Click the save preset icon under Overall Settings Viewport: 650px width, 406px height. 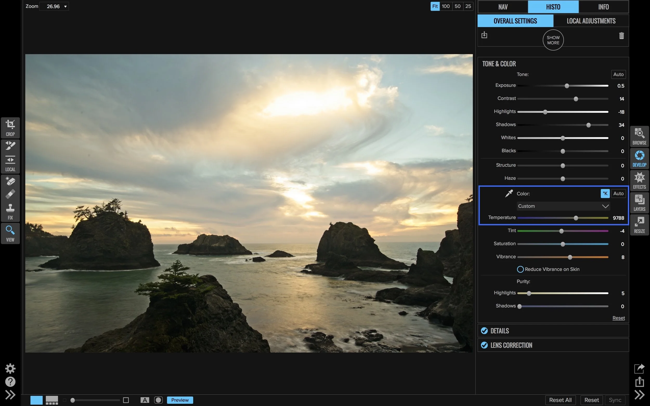[x=484, y=35]
